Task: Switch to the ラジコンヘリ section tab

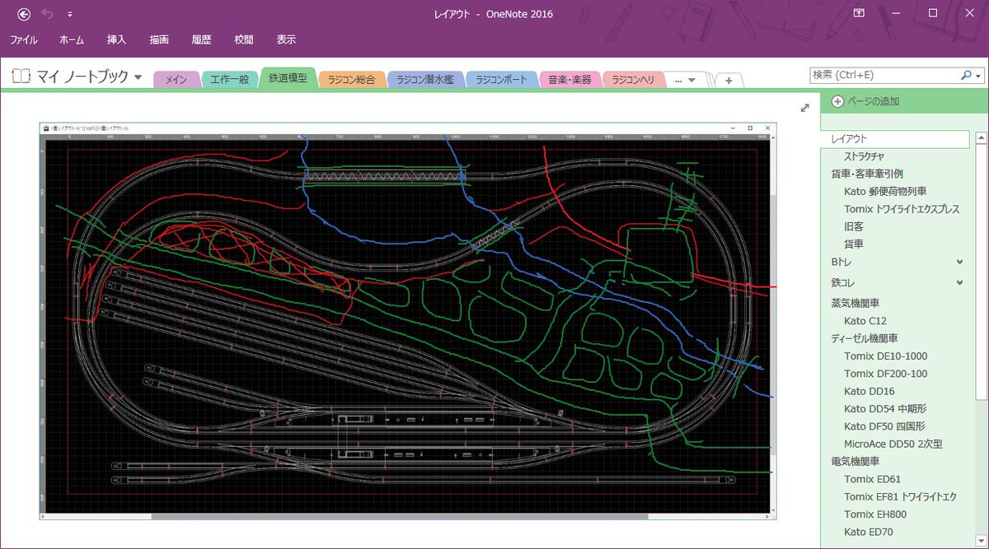Action: 632,80
